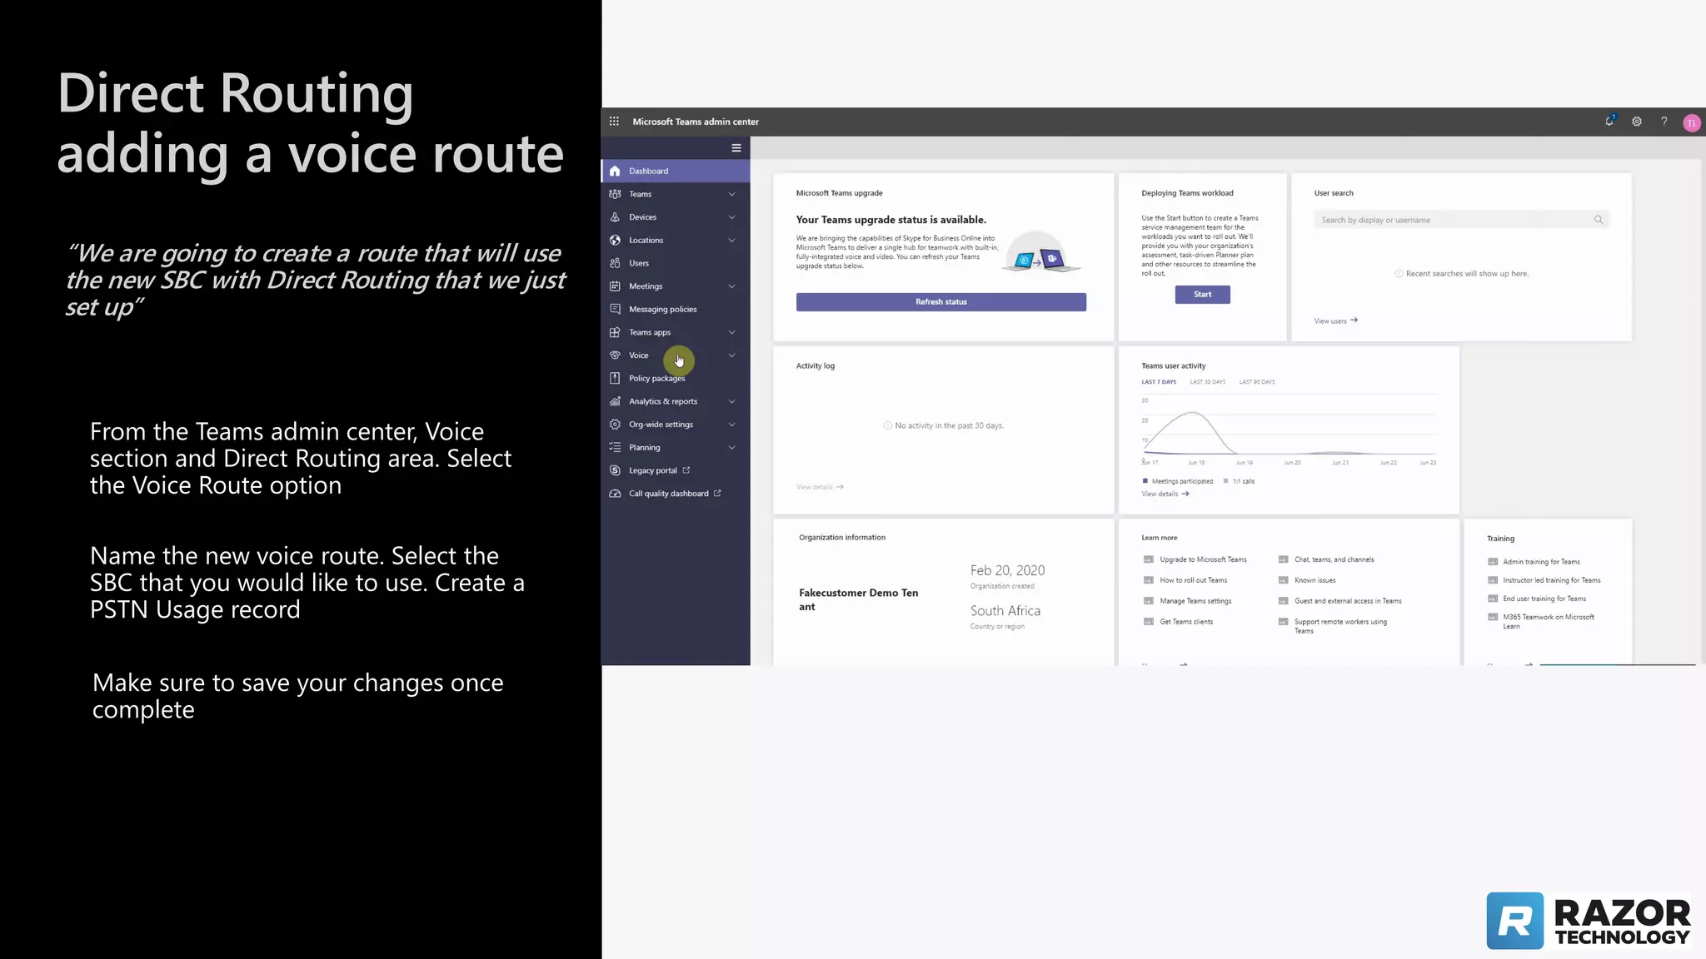Open Admin training for Teams link
1706x959 pixels.
1541,562
